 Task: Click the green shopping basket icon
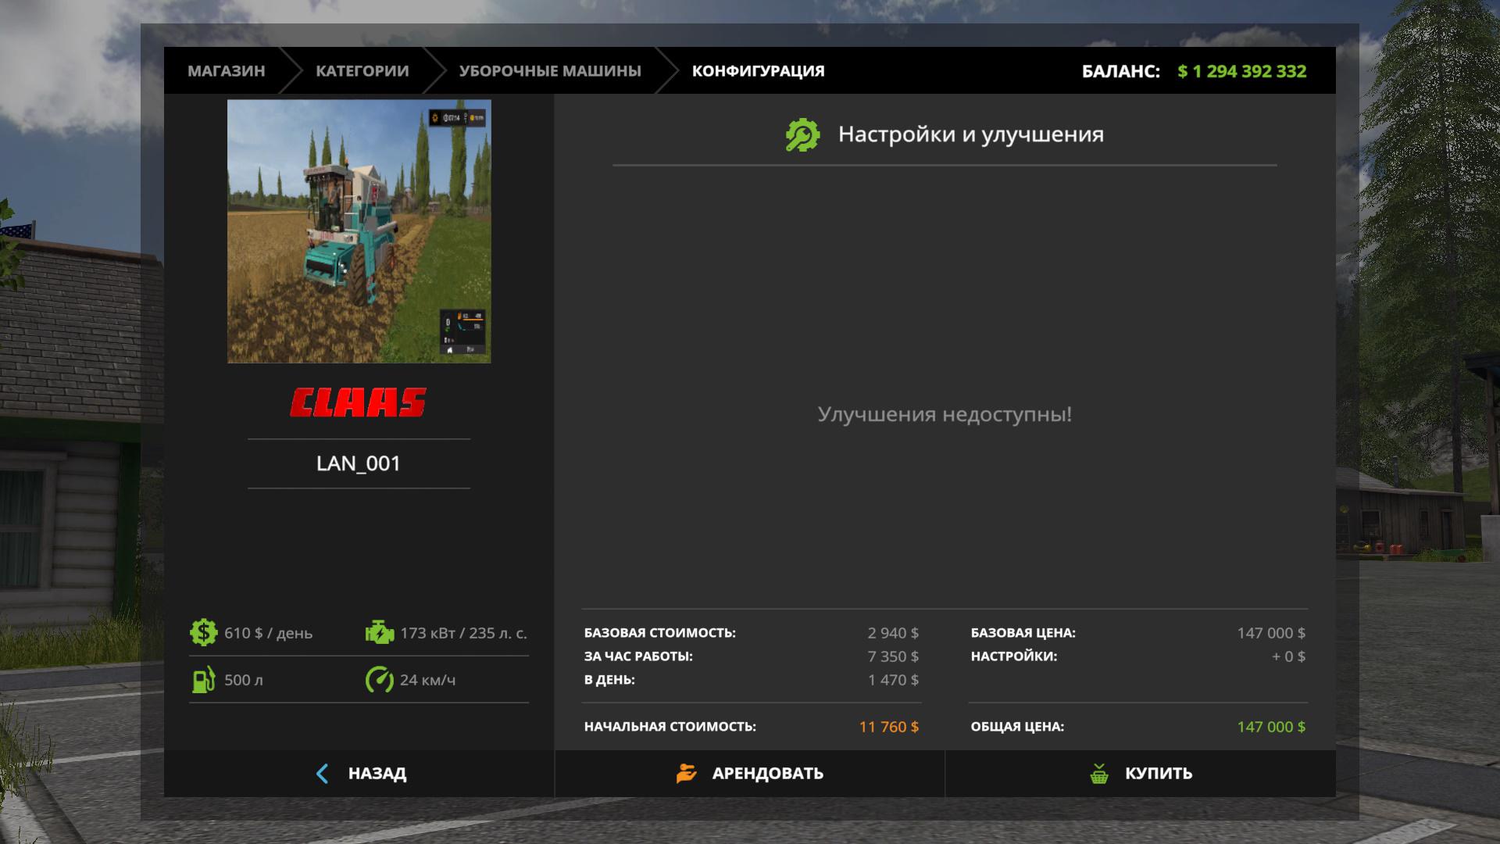tap(1099, 774)
